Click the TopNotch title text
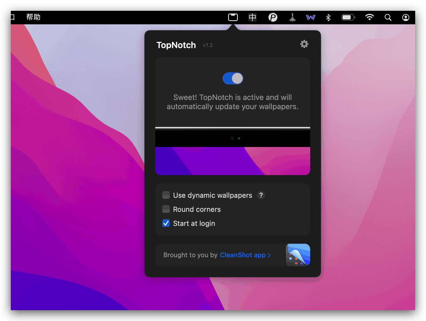 point(176,45)
